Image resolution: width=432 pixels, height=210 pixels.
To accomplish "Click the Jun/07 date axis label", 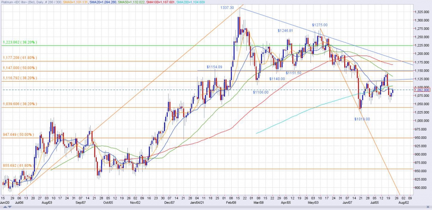I will (x=347, y=202).
